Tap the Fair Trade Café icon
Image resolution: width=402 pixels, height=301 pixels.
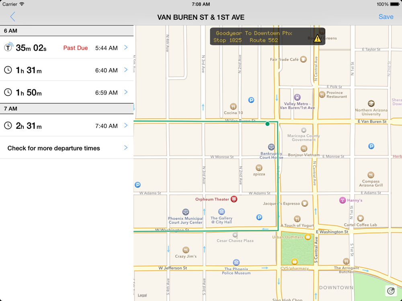[x=303, y=59]
